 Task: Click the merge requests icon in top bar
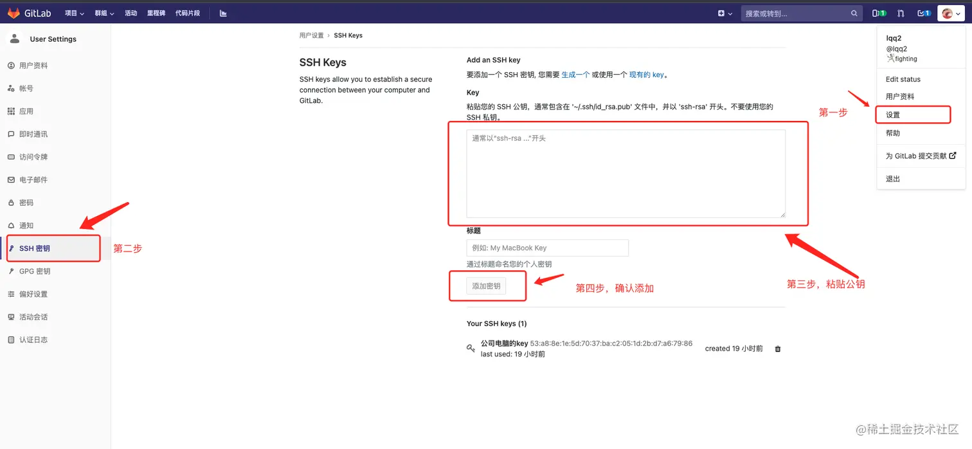[x=900, y=13]
